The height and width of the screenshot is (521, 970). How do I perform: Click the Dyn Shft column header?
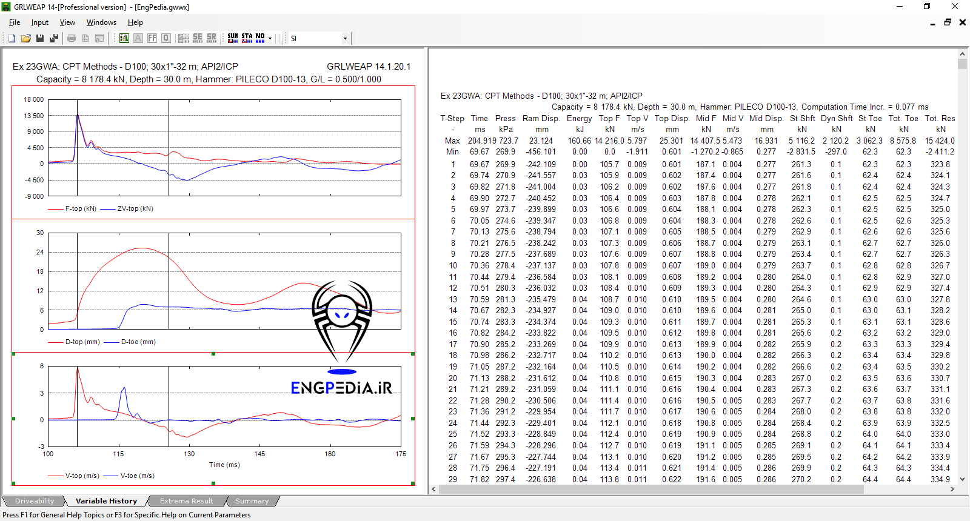pos(837,118)
